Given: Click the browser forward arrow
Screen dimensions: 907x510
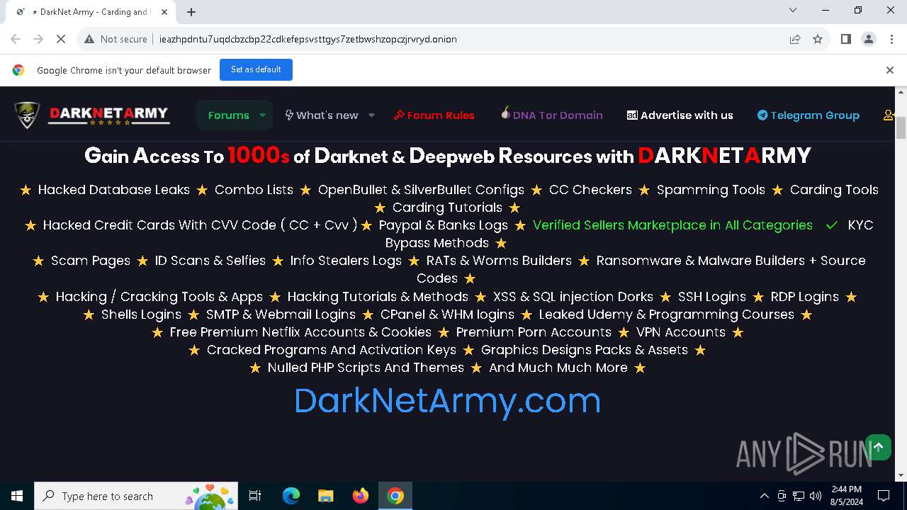Looking at the screenshot, I should click(38, 39).
